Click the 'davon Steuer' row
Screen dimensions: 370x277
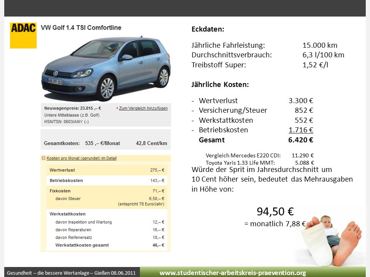pyautogui.click(x=107, y=199)
